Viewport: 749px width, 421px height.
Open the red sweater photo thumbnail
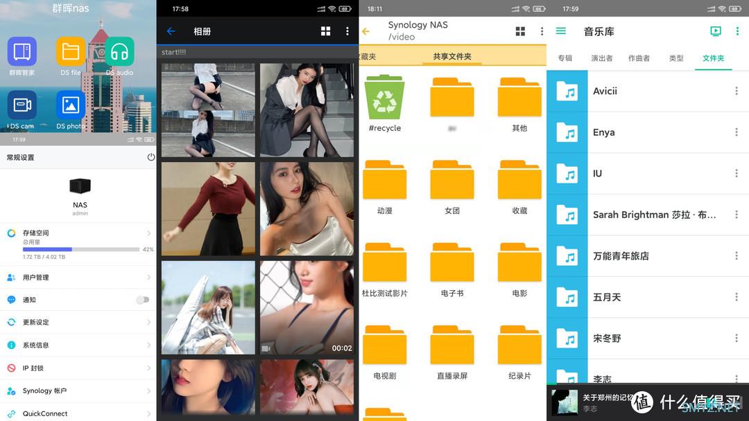208,209
